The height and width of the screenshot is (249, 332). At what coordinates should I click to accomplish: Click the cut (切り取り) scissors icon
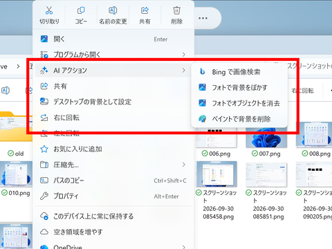(x=49, y=10)
